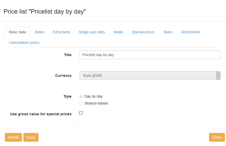The image size is (226, 146).
Task: Open the Rates tab
Action: [x=39, y=32]
